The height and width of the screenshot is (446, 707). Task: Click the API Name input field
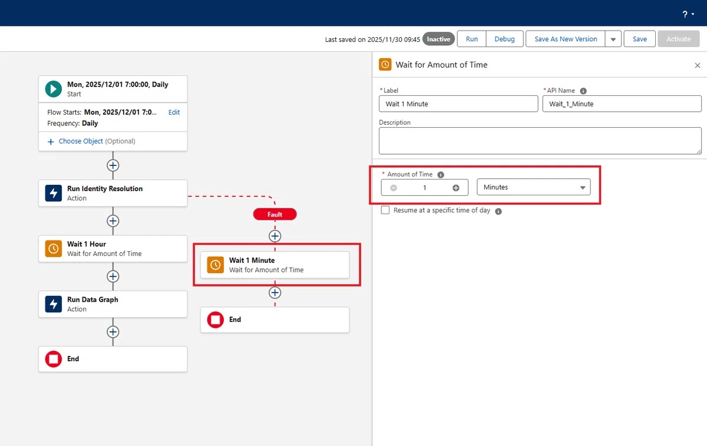point(622,104)
